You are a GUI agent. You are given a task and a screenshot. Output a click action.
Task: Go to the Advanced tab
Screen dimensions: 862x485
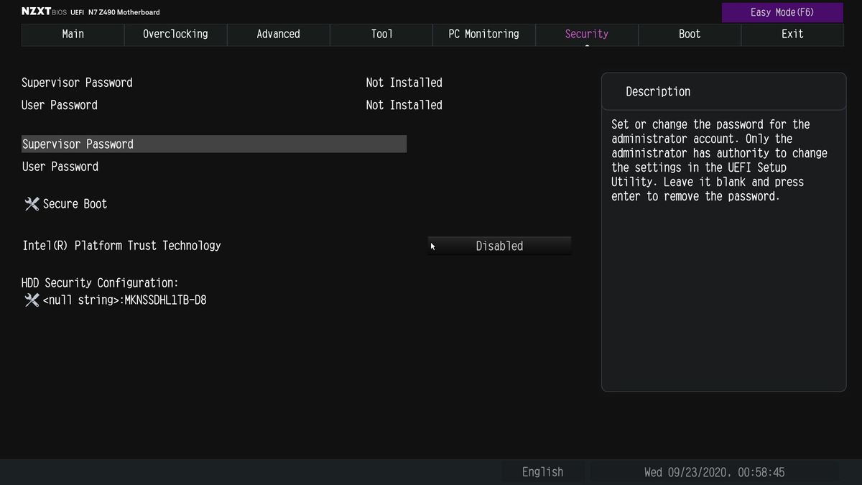pyautogui.click(x=278, y=34)
